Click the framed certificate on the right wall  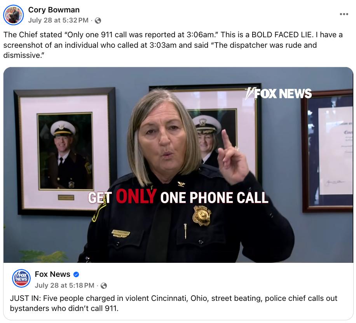coord(327,151)
